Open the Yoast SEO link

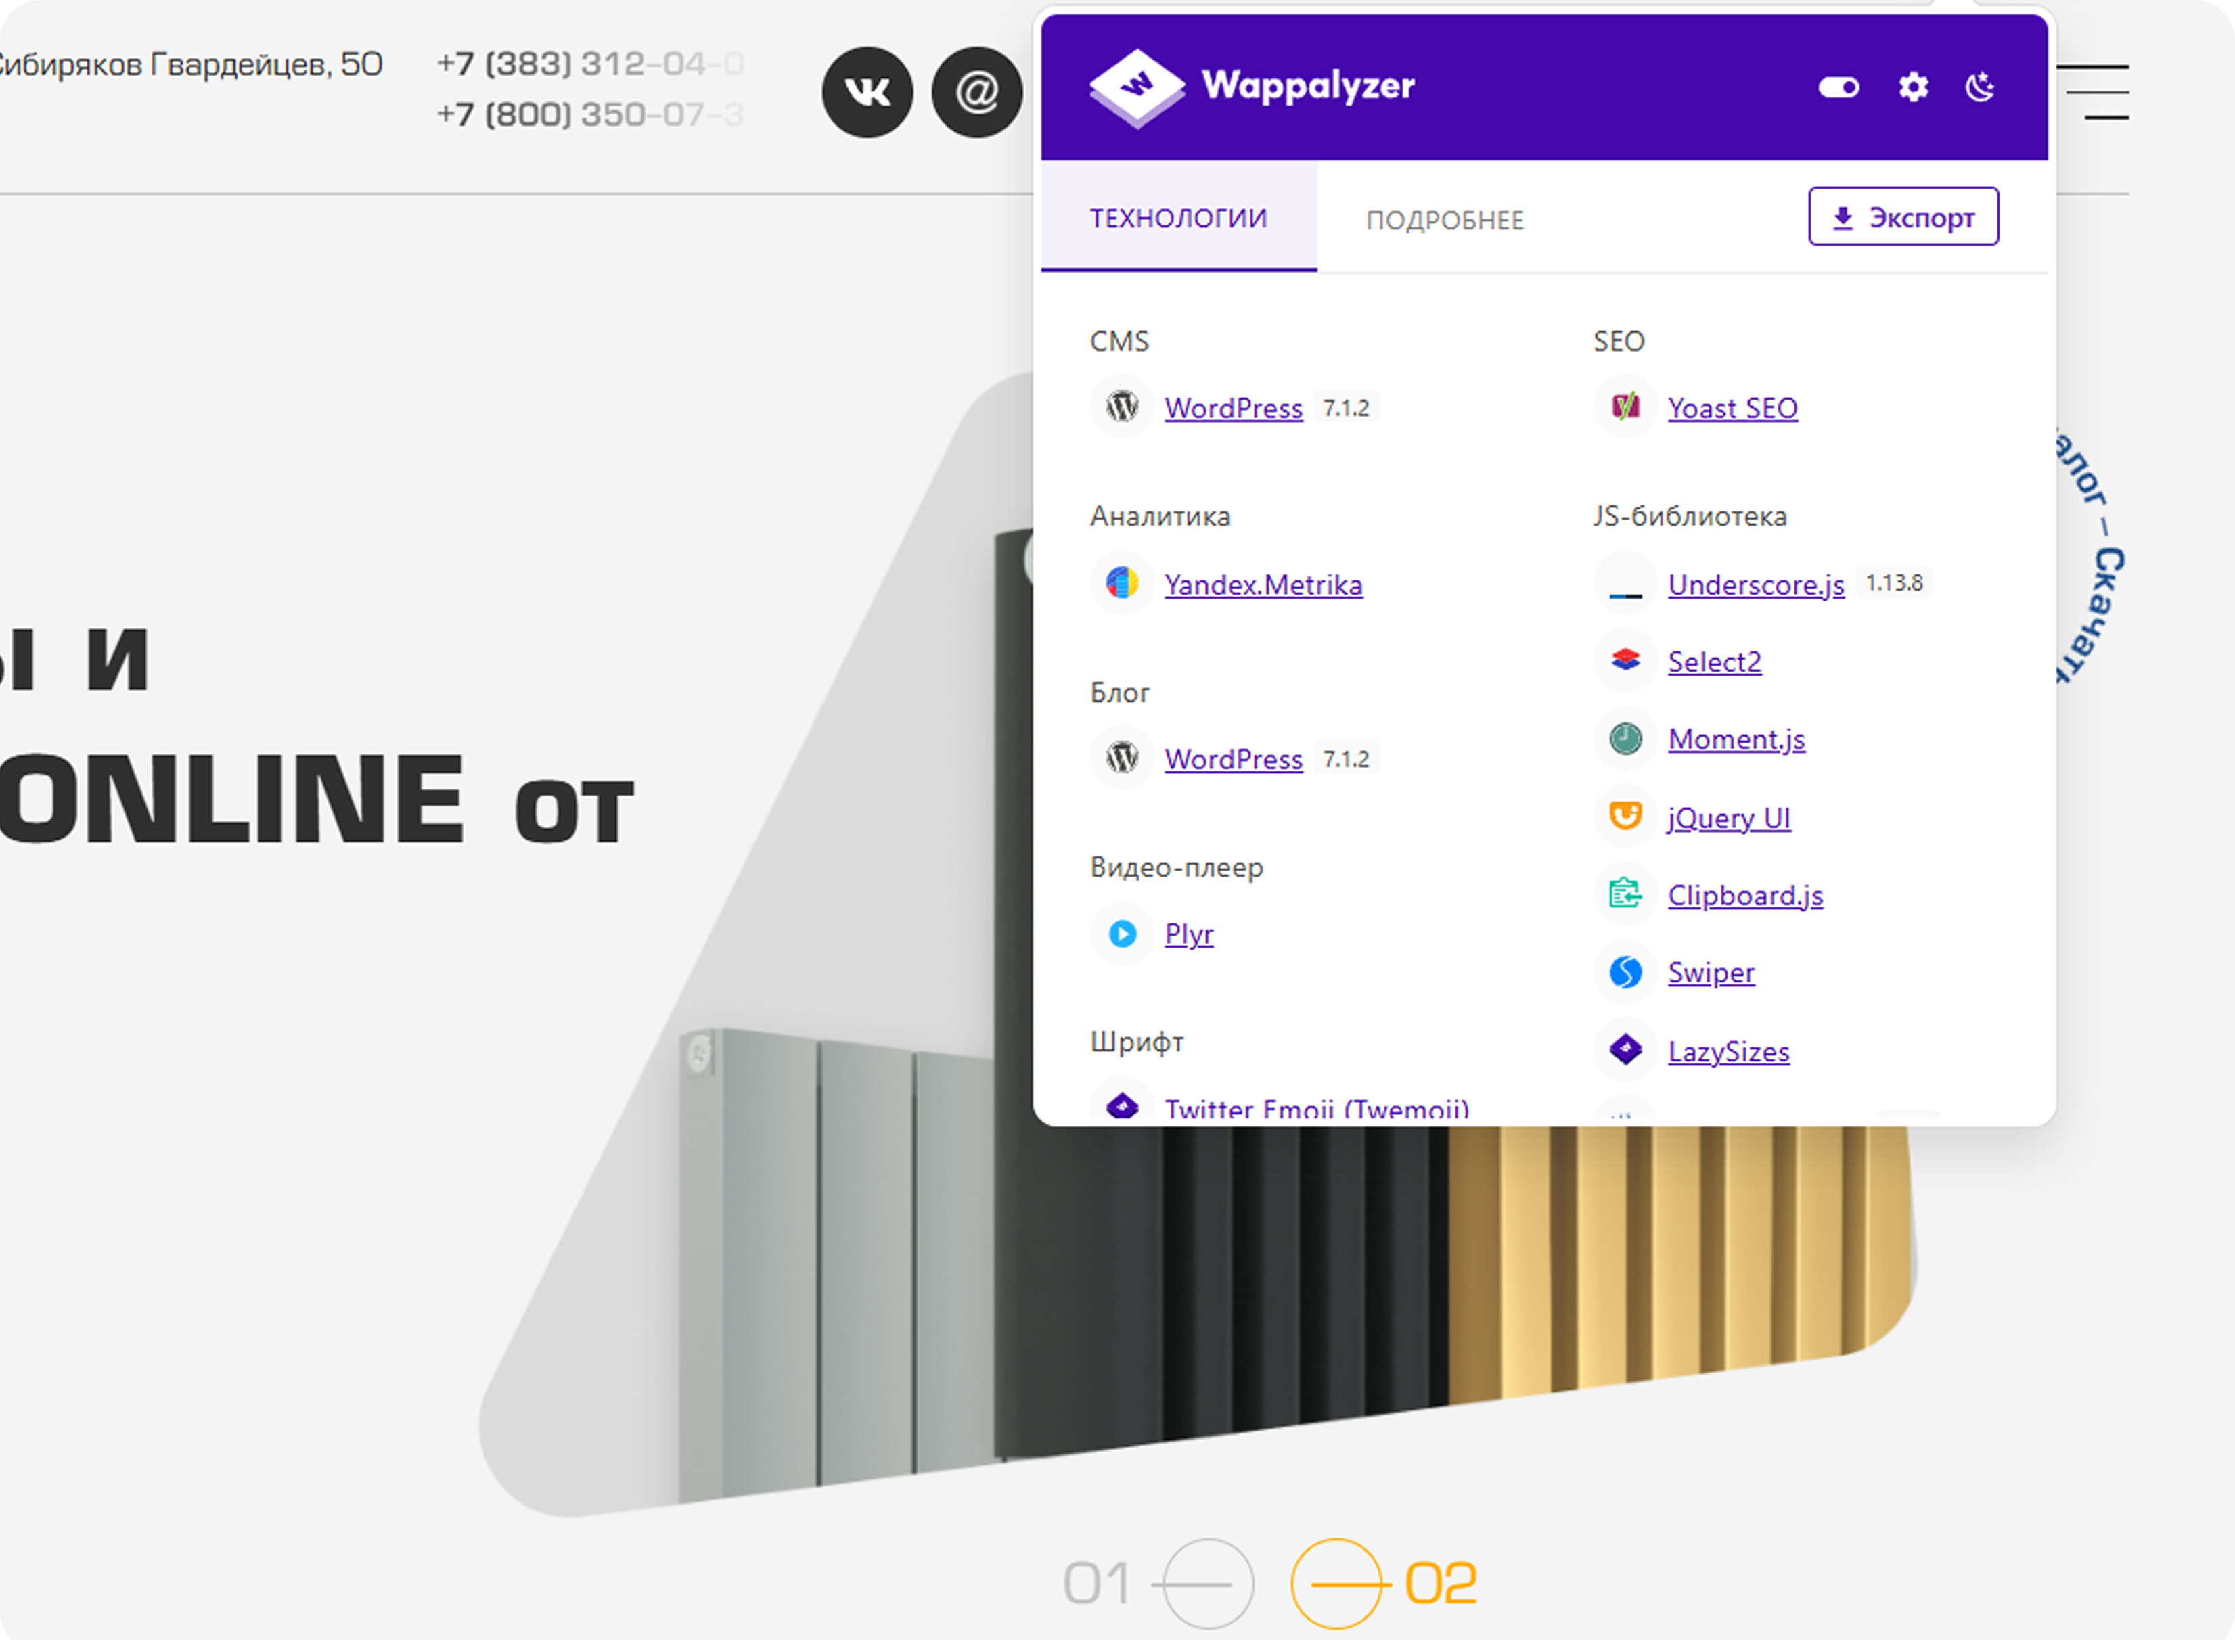[x=1732, y=408]
